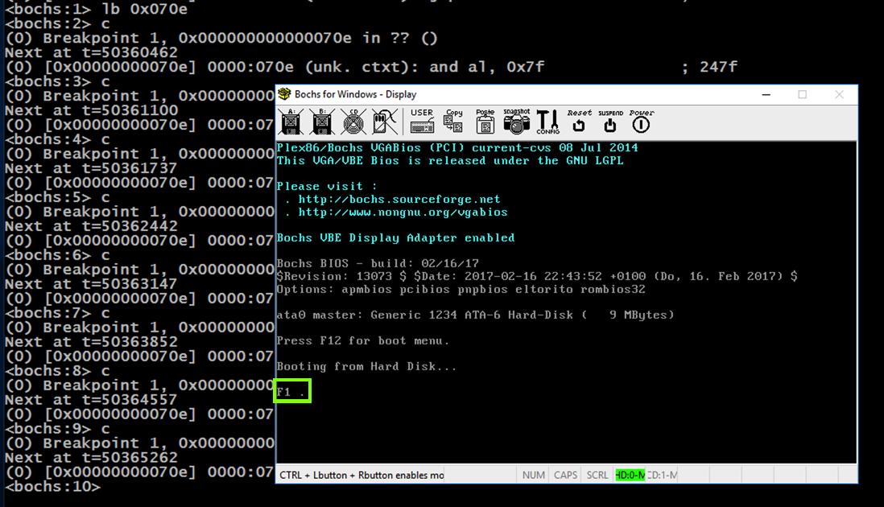Click 'Next at t=50361100' console line

(x=91, y=110)
